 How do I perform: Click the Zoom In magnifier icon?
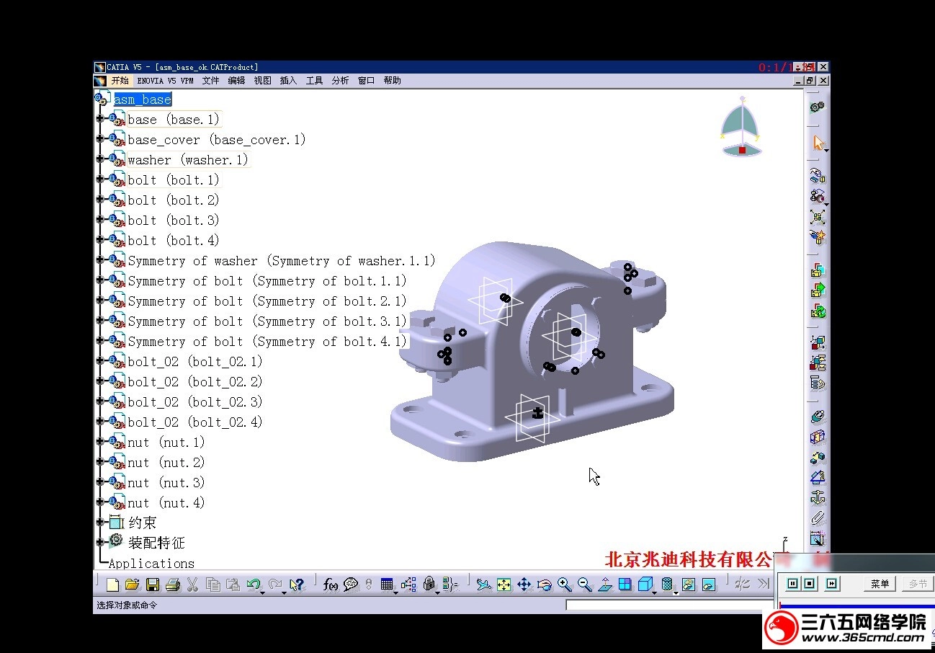(565, 585)
